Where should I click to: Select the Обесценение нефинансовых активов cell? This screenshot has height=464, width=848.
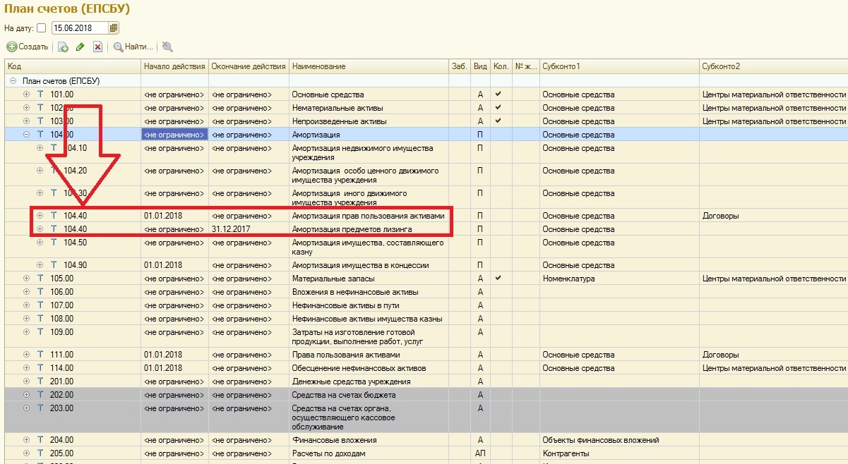[369, 368]
